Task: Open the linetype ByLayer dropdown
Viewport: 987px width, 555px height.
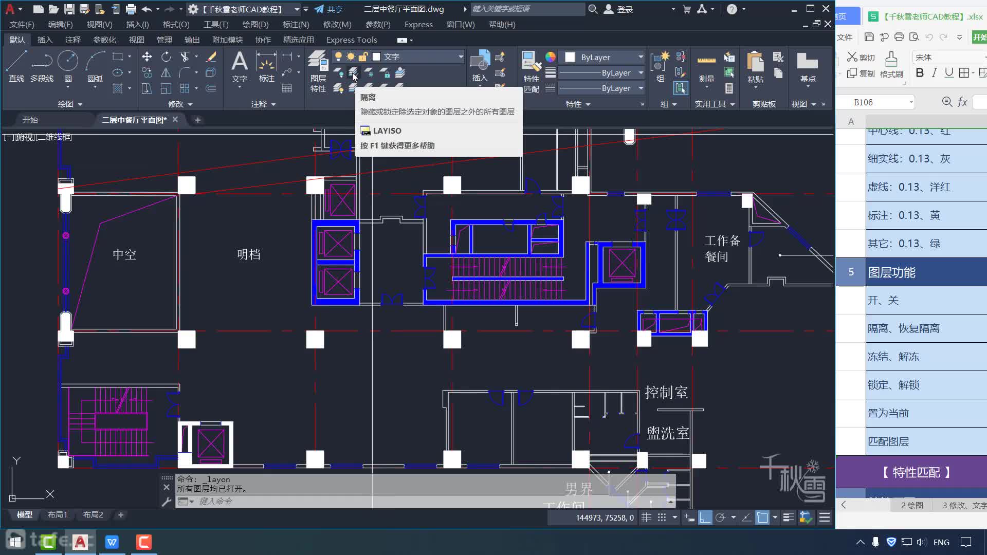Action: click(602, 88)
